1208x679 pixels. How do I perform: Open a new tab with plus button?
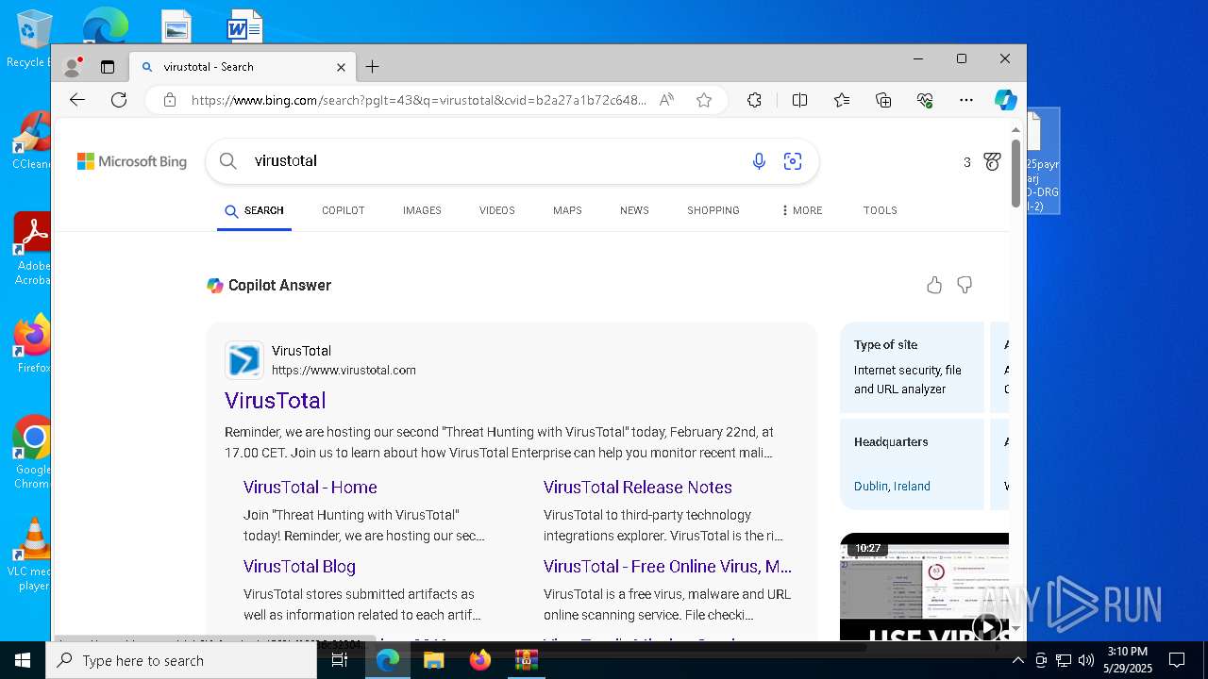pyautogui.click(x=373, y=67)
